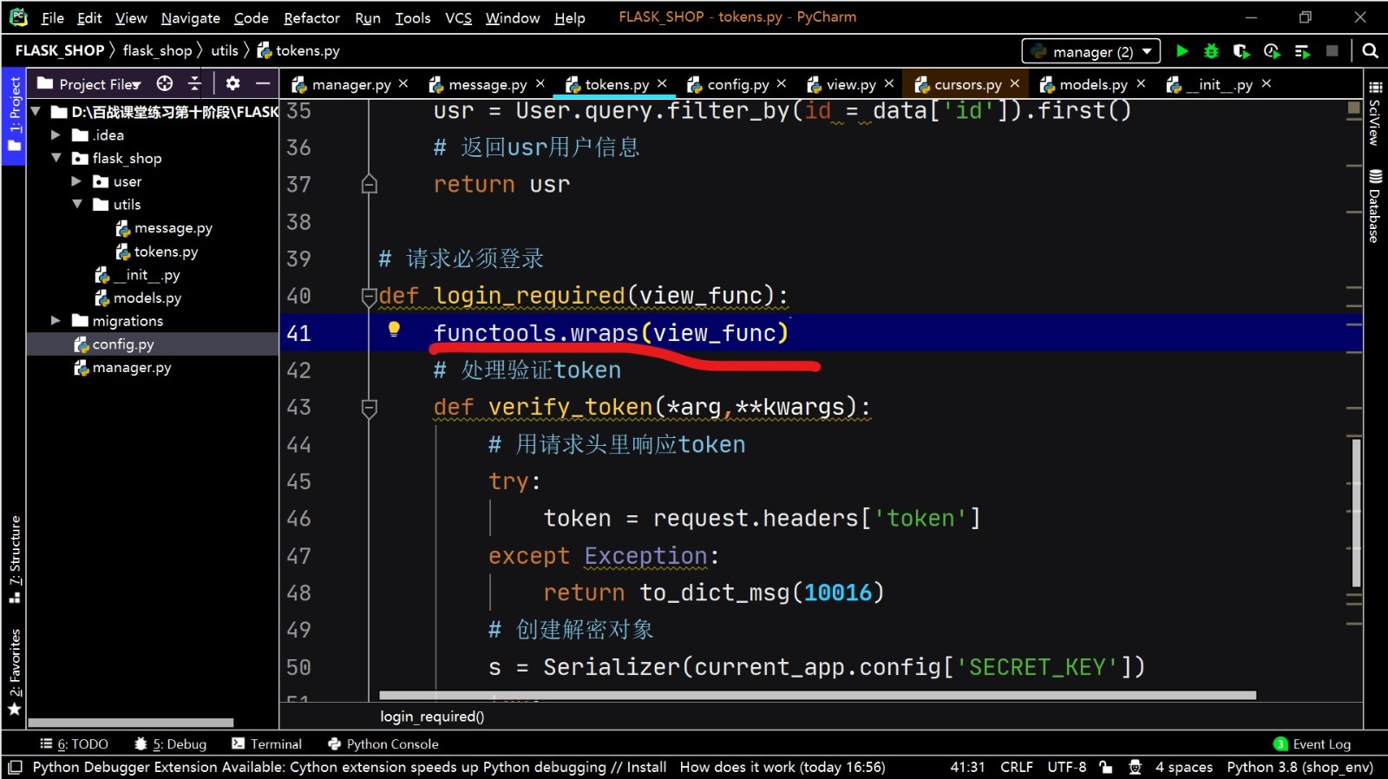Run with coverage icon
Image resolution: width=1388 pixels, height=779 pixels.
(1241, 51)
